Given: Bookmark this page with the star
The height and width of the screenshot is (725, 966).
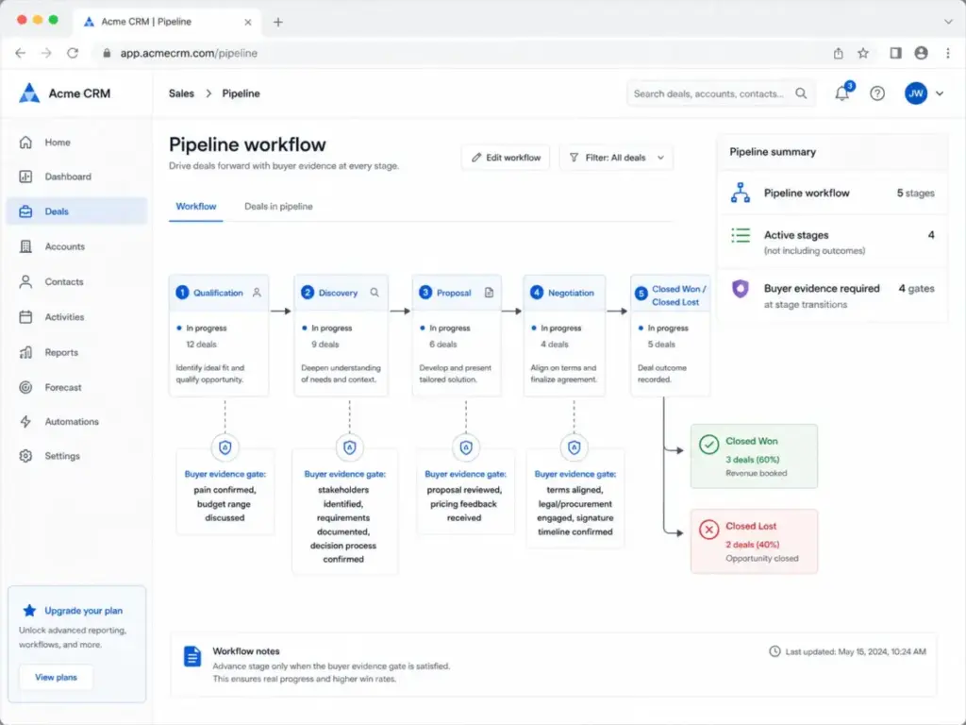Looking at the screenshot, I should [863, 53].
